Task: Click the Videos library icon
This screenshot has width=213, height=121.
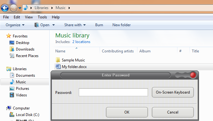Action: [x=12, y=95]
